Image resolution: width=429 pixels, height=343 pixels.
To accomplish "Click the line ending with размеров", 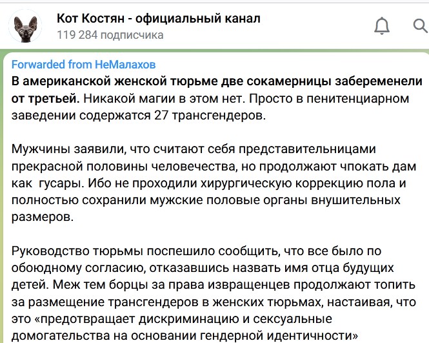I will (43, 217).
